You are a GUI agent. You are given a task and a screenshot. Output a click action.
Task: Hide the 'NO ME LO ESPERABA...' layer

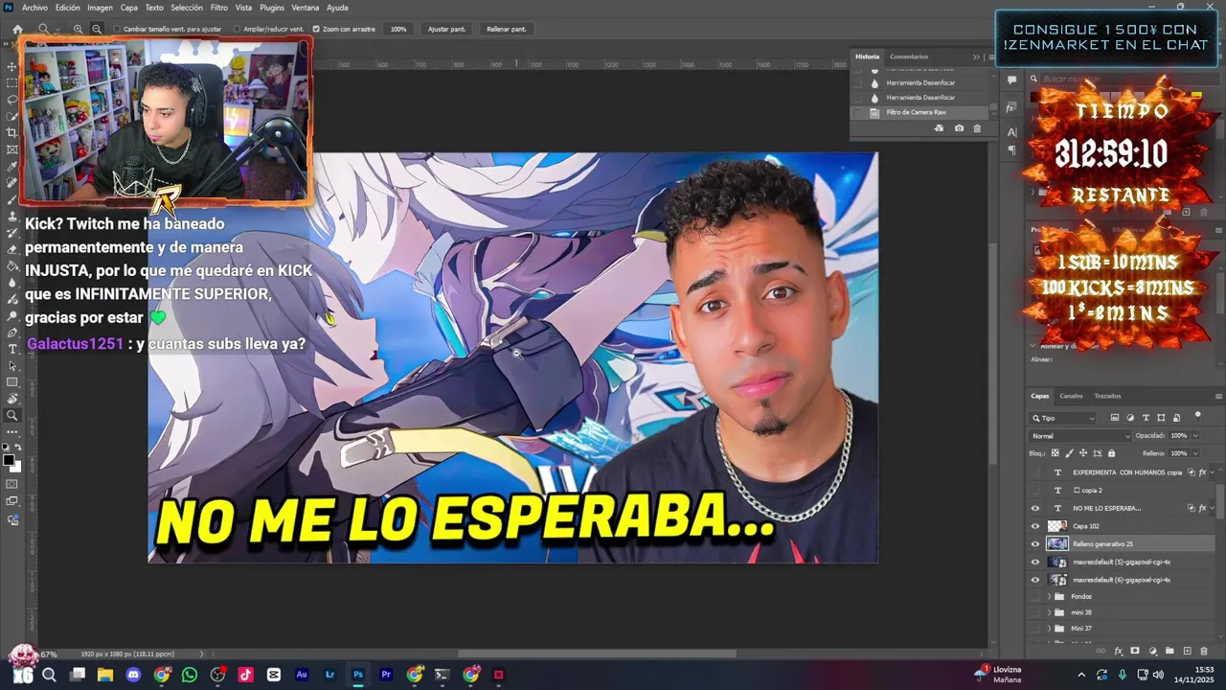tap(1034, 508)
